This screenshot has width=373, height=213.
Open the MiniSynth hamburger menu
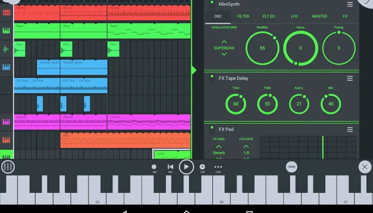point(350,4)
